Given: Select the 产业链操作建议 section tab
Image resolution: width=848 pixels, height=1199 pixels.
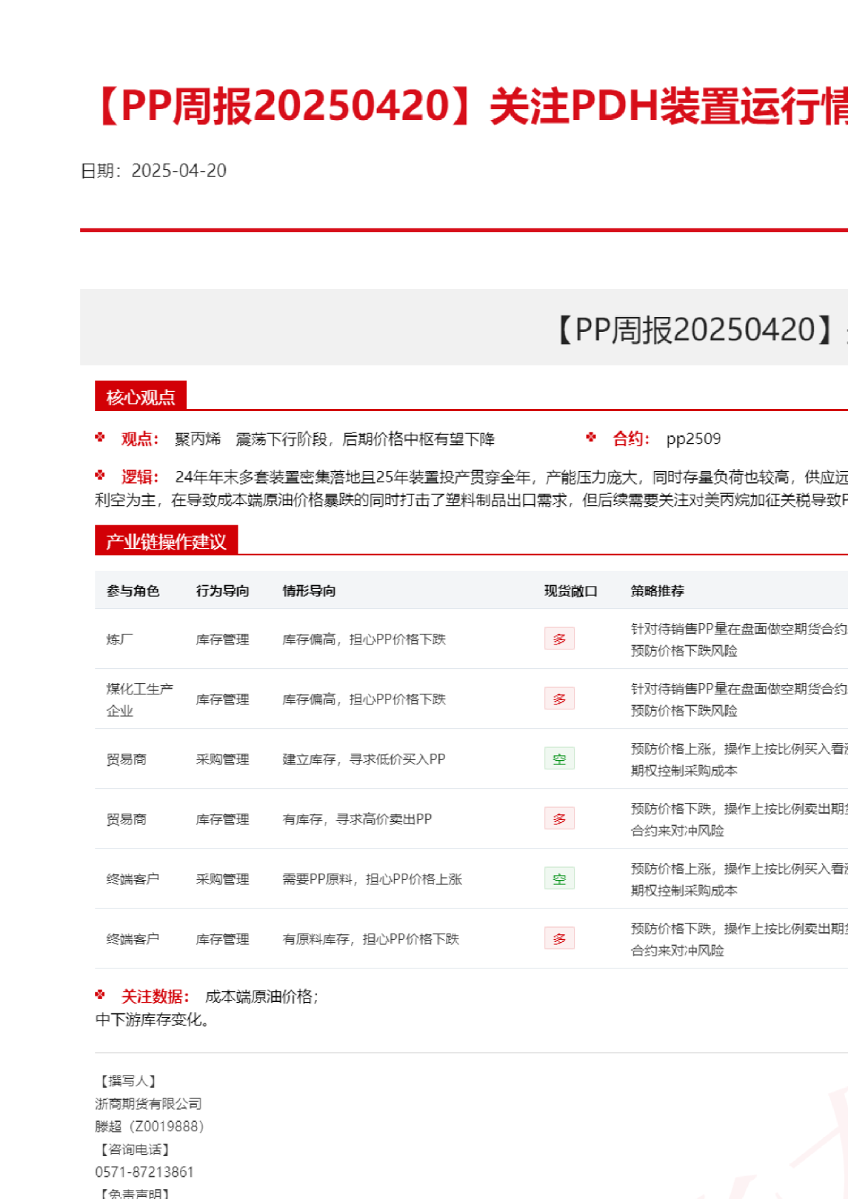Looking at the screenshot, I should tap(166, 542).
